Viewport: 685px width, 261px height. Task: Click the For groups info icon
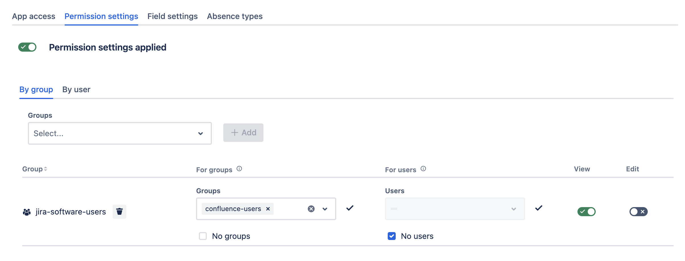tap(239, 169)
